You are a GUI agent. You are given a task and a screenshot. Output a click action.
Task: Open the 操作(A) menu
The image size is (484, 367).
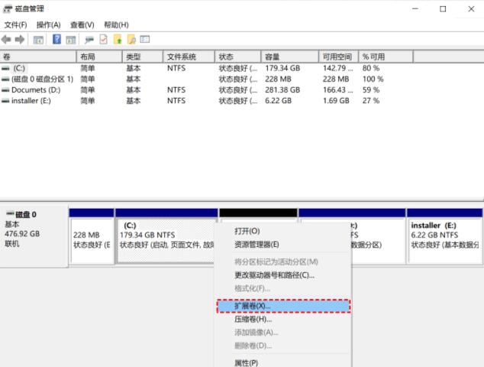[x=48, y=25]
